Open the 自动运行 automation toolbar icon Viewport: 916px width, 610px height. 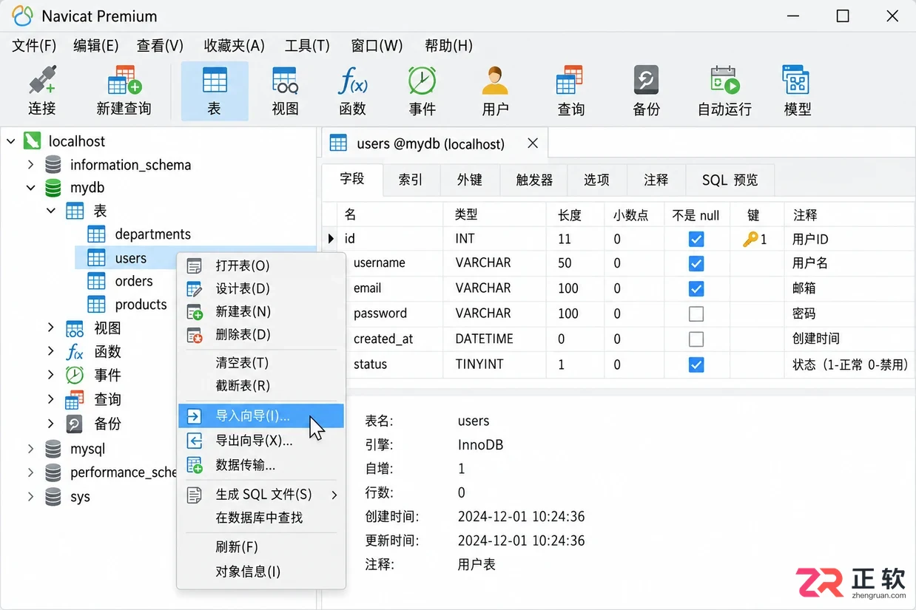(724, 90)
